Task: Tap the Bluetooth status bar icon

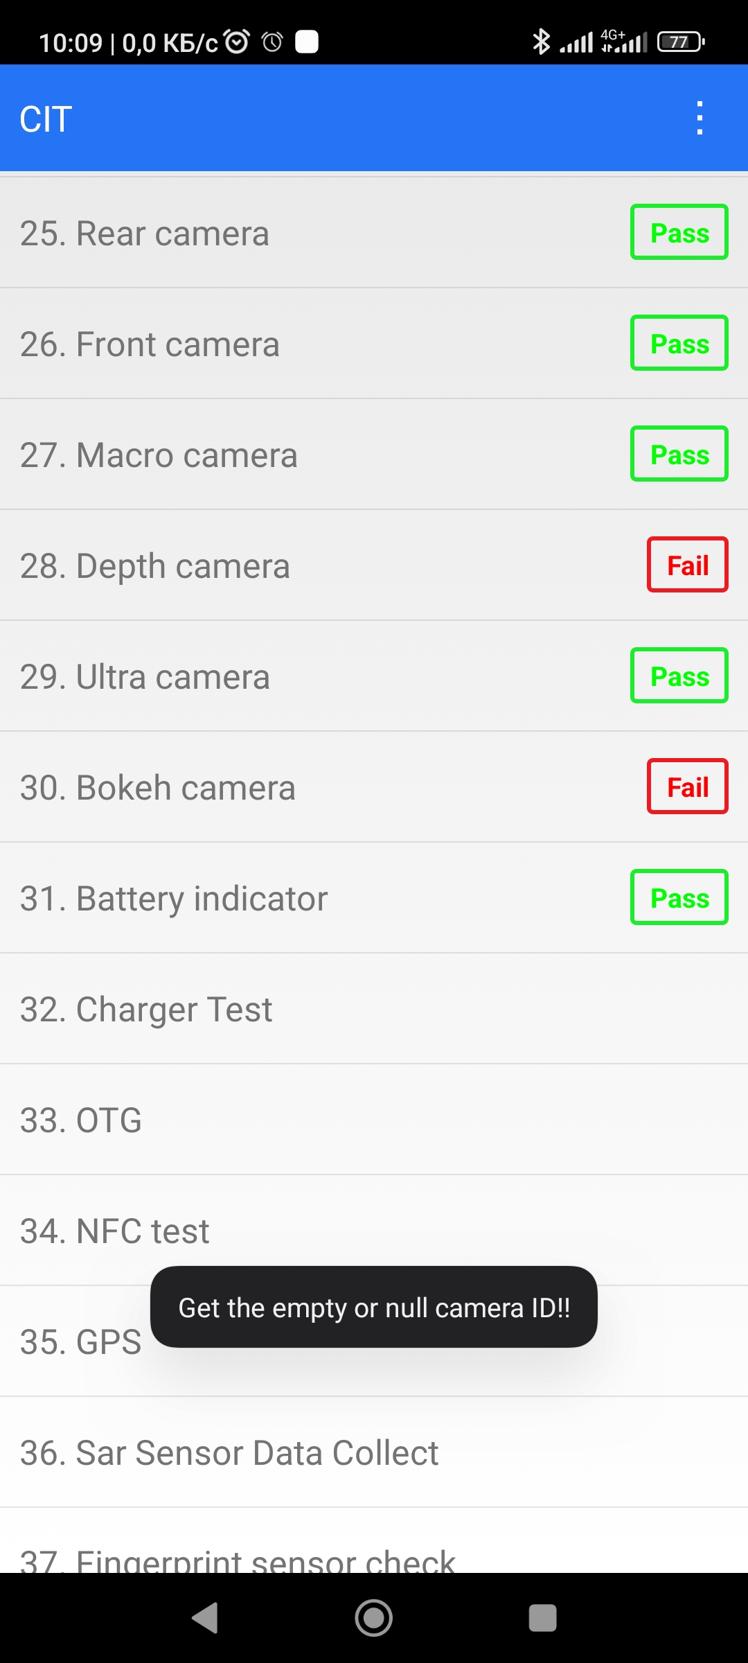Action: (x=541, y=42)
